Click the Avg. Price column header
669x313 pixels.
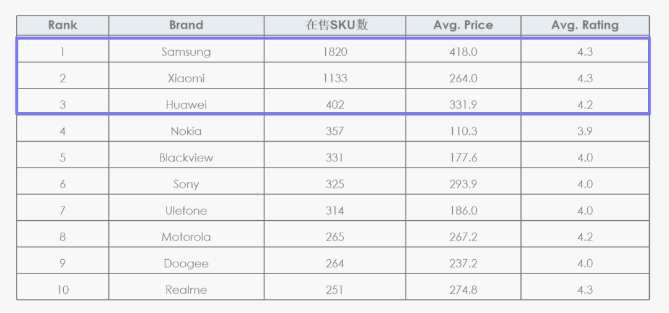click(x=463, y=25)
